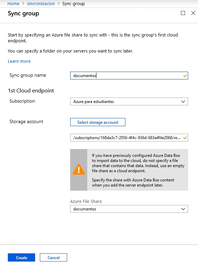
Task: Click the green checkmark in name field
Action: (x=185, y=76)
